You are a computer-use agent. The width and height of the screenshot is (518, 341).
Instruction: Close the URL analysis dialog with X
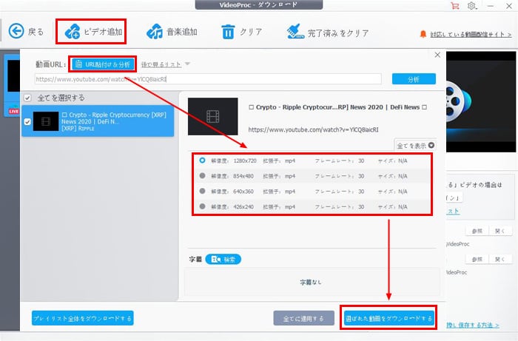(437, 55)
